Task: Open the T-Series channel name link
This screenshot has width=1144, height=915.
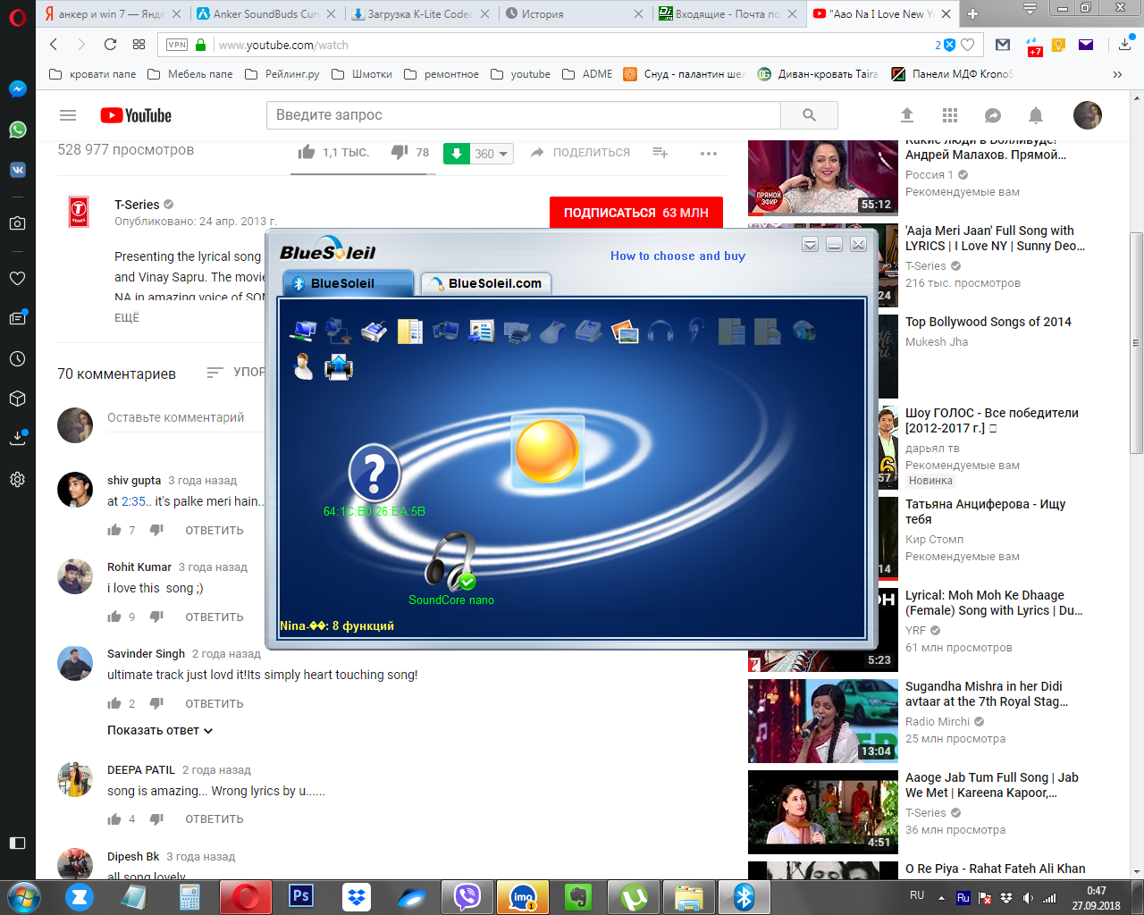Action: (x=137, y=205)
